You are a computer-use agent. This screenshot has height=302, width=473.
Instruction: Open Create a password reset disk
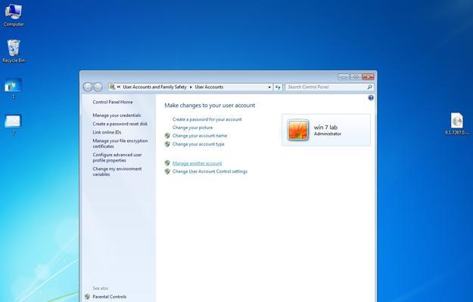tap(120, 124)
